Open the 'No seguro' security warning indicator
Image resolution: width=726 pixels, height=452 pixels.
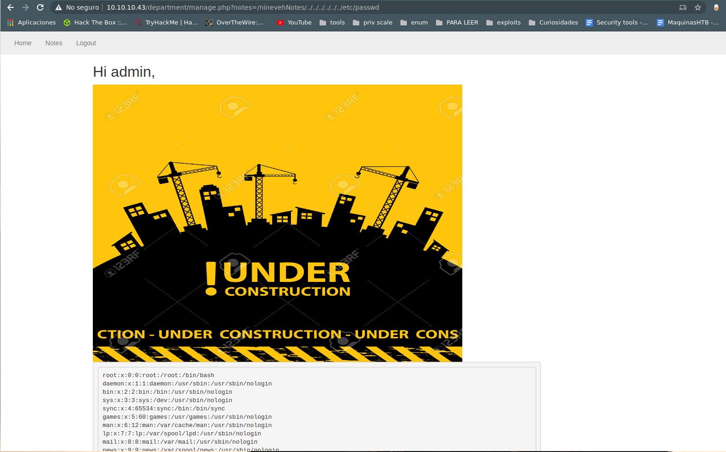(x=77, y=7)
